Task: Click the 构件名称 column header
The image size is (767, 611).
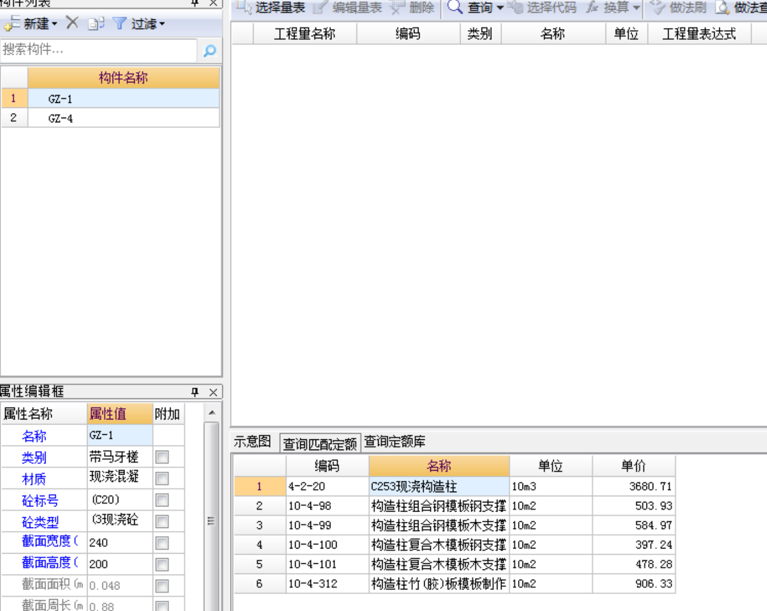Action: pos(123,78)
